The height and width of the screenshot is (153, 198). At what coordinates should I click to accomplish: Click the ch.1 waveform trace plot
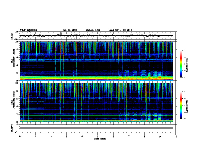96,35
